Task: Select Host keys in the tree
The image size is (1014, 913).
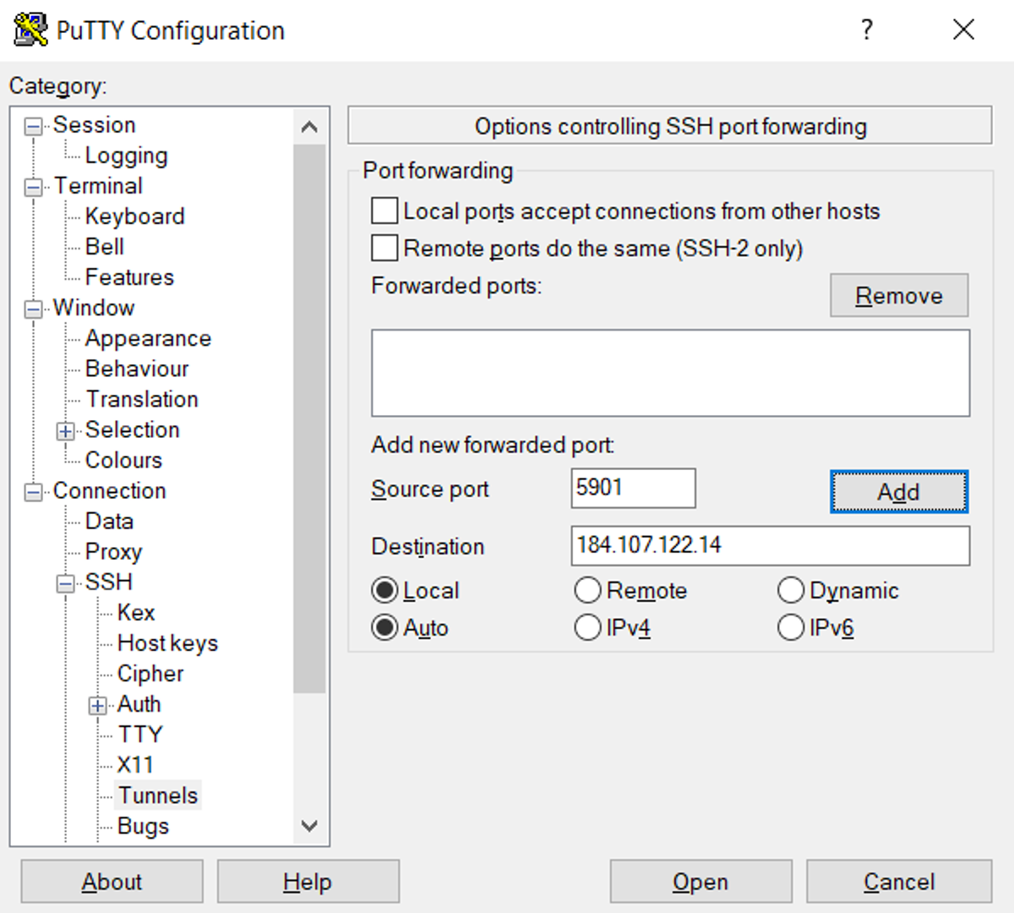Action: point(167,642)
